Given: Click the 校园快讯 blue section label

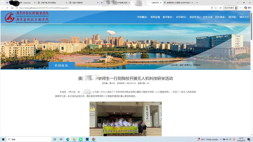Looking at the screenshot, I should (61, 66).
